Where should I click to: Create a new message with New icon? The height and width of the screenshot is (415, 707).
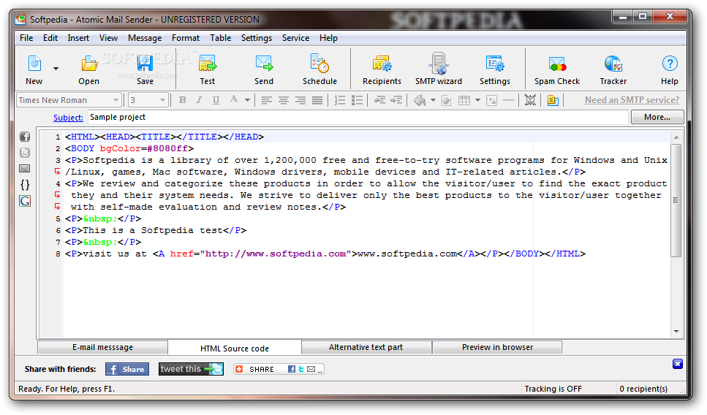tap(34, 69)
